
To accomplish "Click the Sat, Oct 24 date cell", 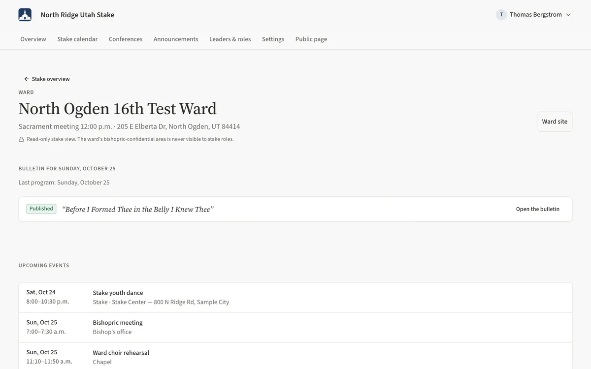I will (x=41, y=292).
